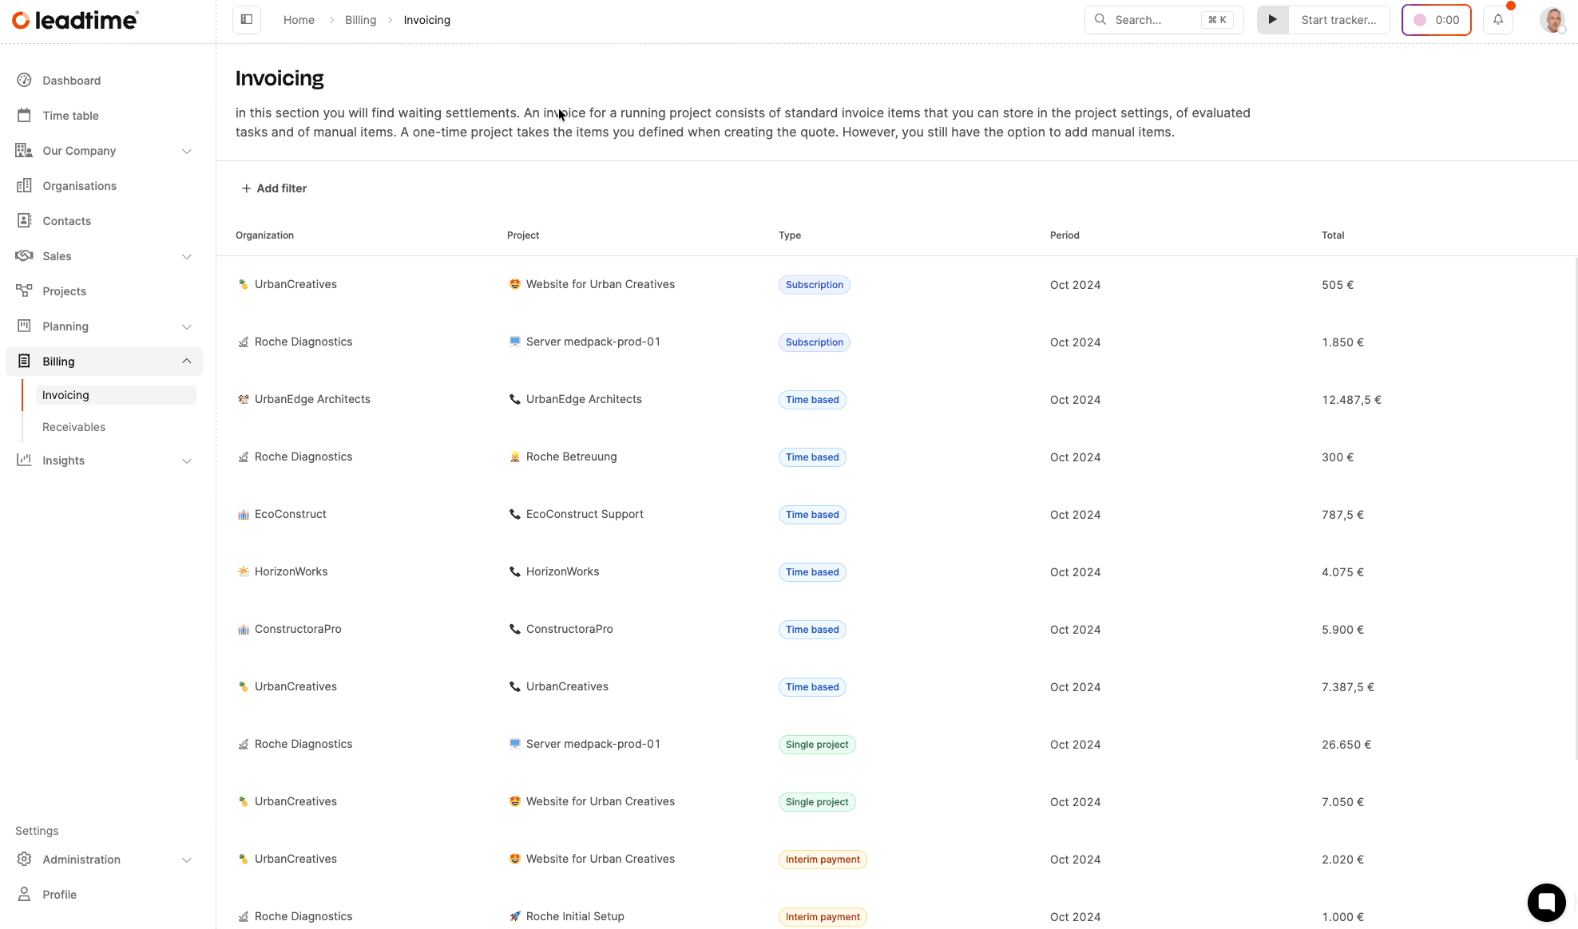Screen dimensions: 1578x929
Task: Open the chat support bubble
Action: [x=1546, y=902]
